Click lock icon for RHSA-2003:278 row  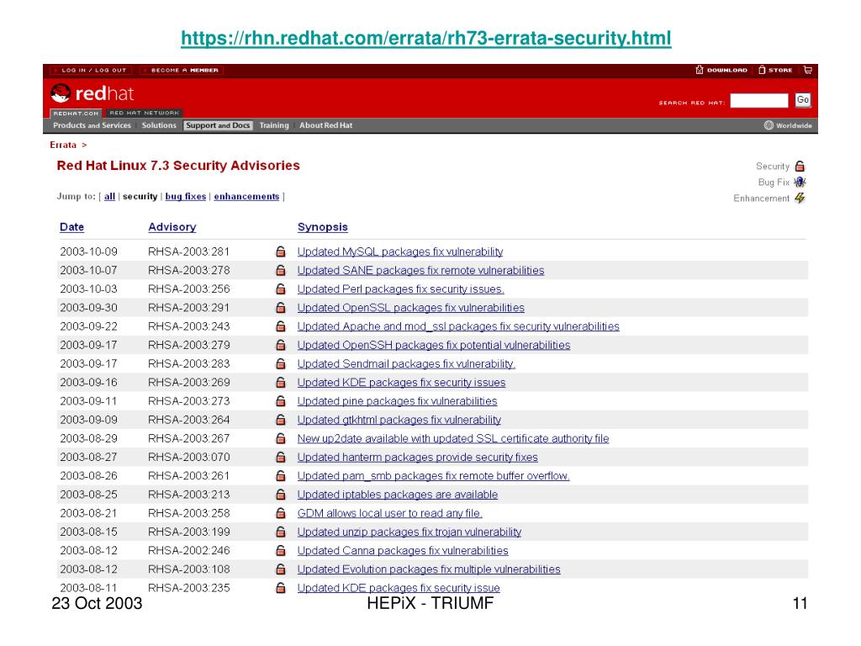click(281, 270)
